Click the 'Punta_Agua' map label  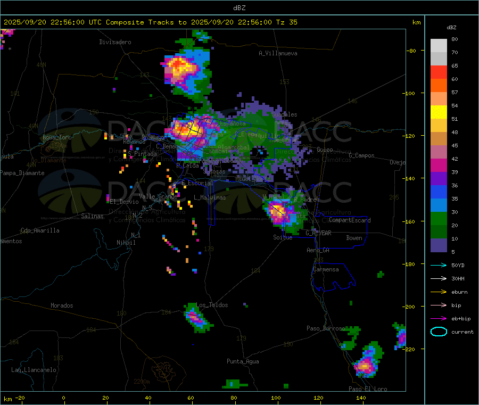[243, 361]
